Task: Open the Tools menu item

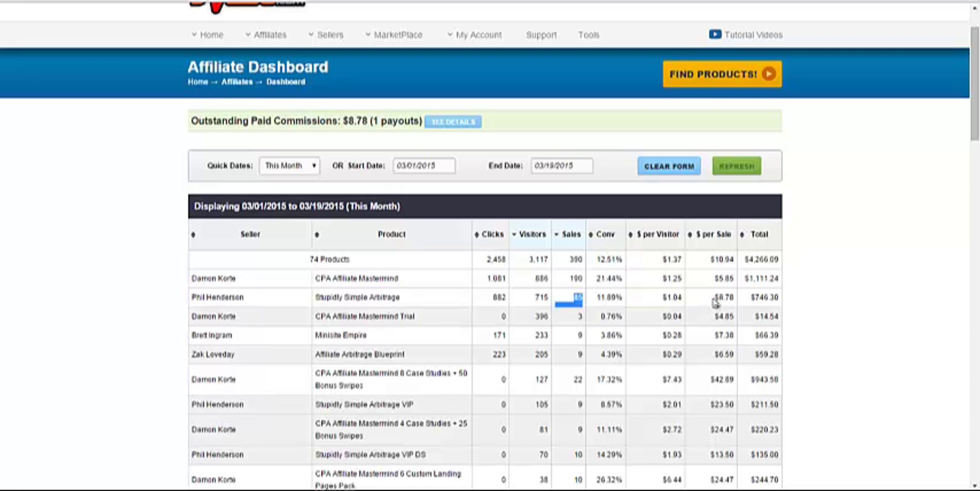Action: pos(588,35)
